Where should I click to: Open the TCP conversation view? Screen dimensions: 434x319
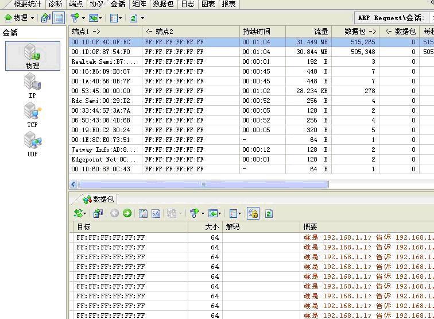point(32,115)
